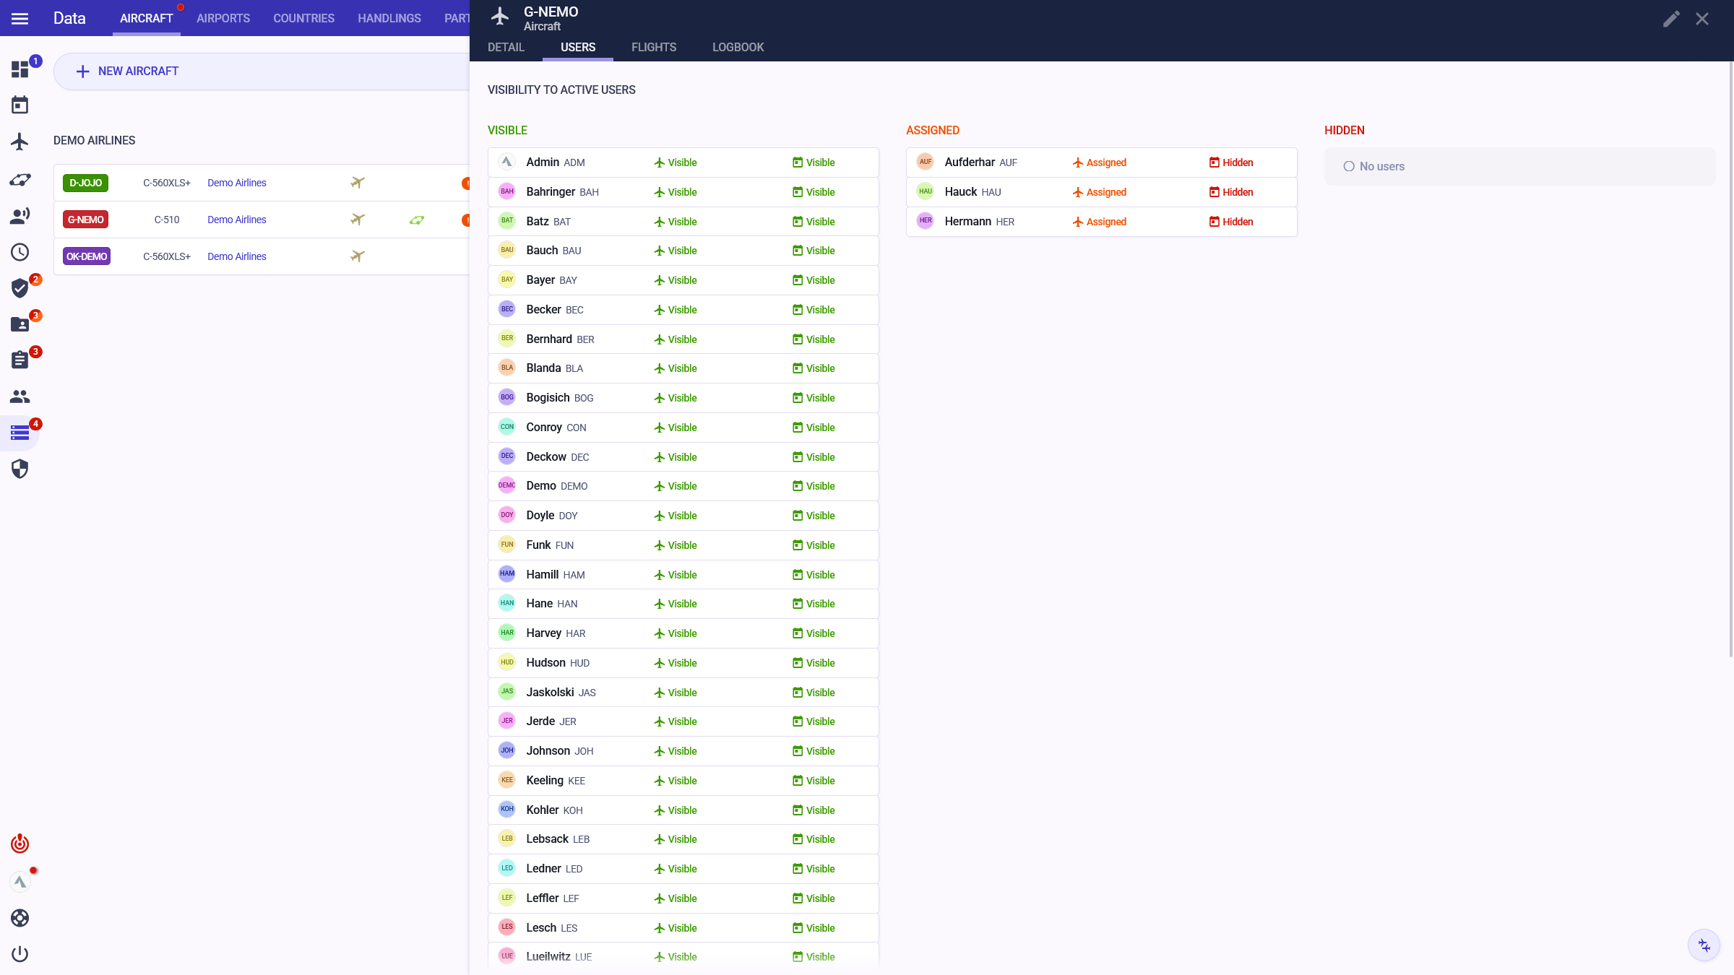Open the airplane flights sidebar icon
This screenshot has width=1734, height=975.
(20, 142)
